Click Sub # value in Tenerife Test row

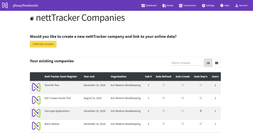[148, 85]
